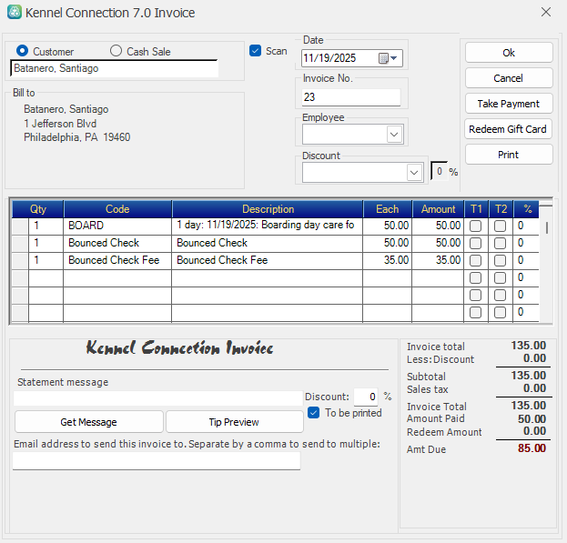
Task: Click the bottom Discount percent field
Action: pos(366,397)
